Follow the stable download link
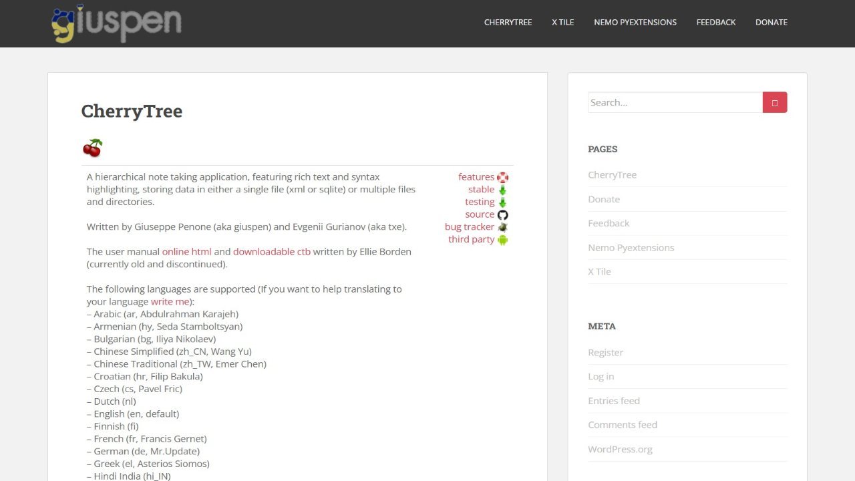Viewport: 855px width, 481px height. tap(482, 190)
